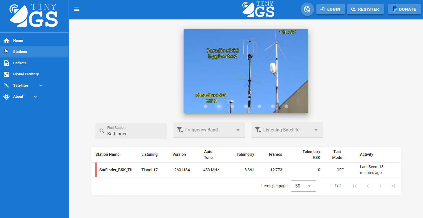The image size is (423, 218).
Task: Click the Home icon in the sidebar
Action: [x=6, y=40]
